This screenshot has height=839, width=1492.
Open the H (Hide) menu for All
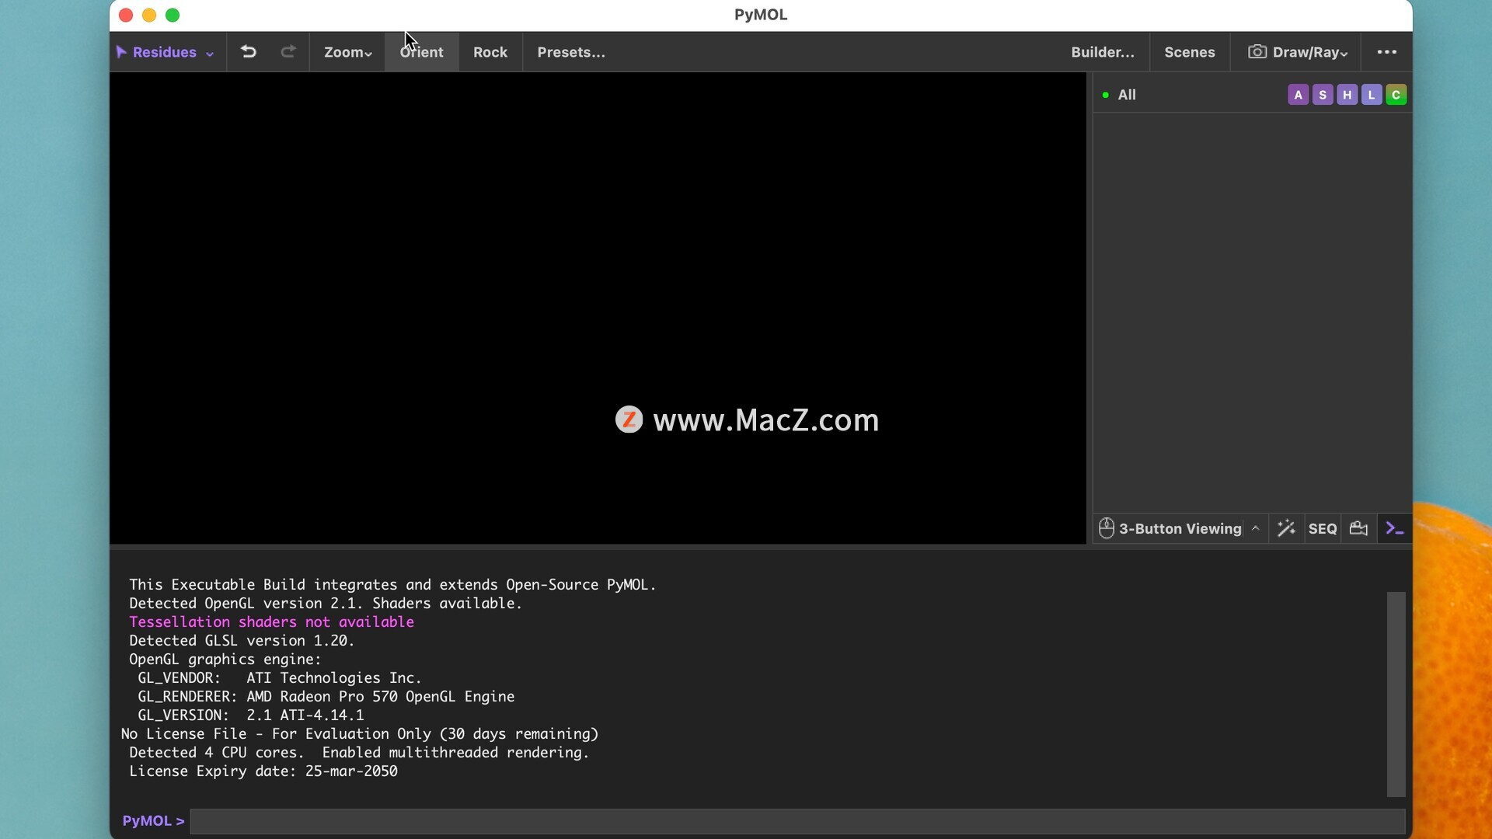tap(1347, 95)
